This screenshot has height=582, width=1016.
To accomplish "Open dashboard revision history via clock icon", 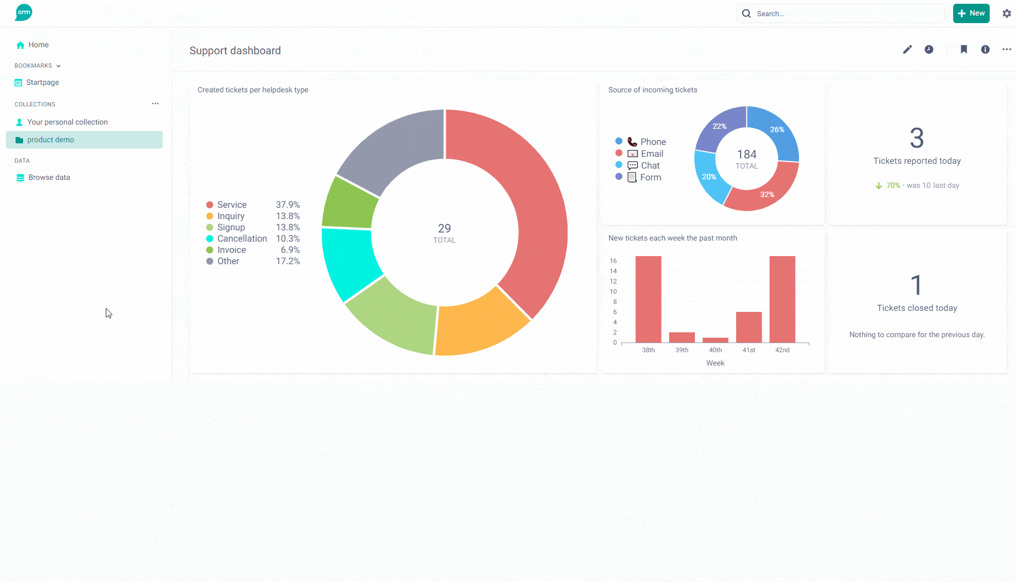I will point(929,49).
